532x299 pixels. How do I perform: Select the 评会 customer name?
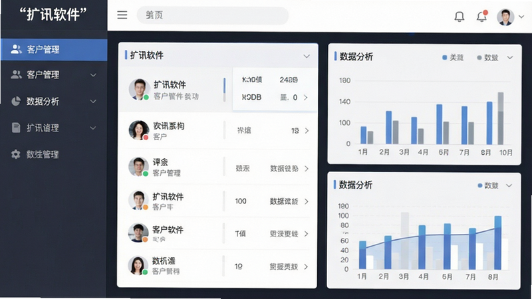(x=160, y=162)
